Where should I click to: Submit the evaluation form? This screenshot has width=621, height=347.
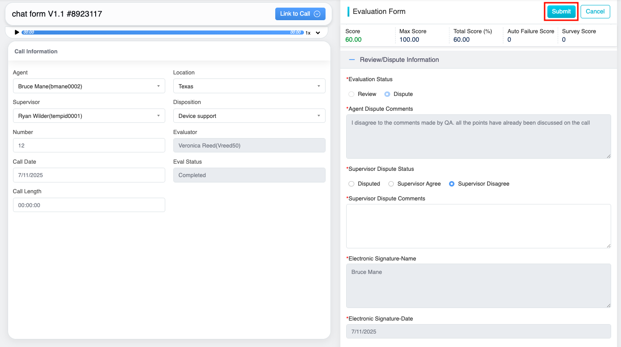coord(561,12)
